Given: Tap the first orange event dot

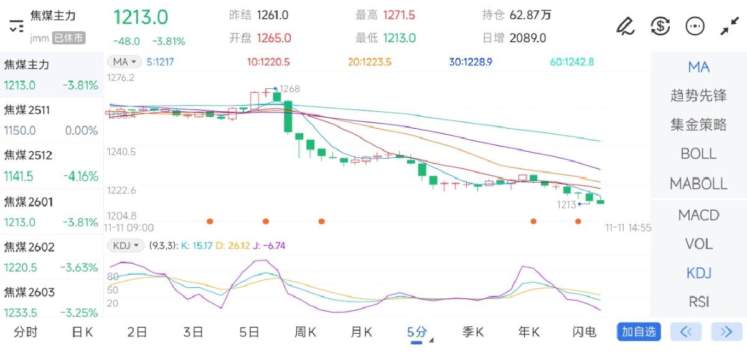Looking at the screenshot, I should [210, 221].
